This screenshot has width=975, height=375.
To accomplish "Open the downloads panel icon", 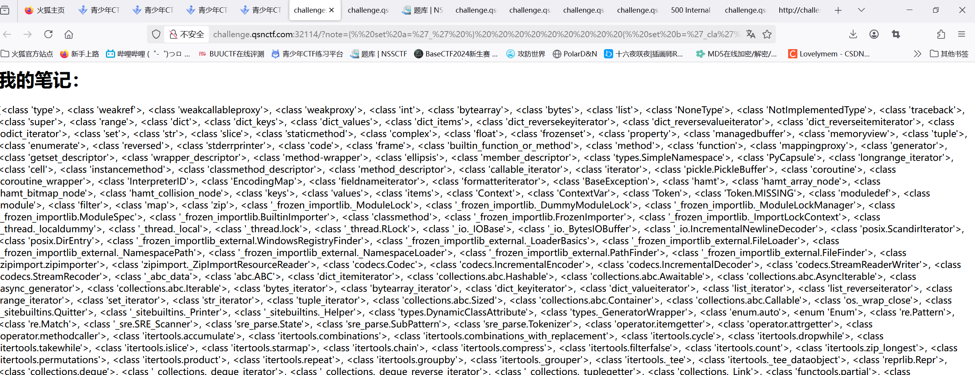I will tap(853, 35).
